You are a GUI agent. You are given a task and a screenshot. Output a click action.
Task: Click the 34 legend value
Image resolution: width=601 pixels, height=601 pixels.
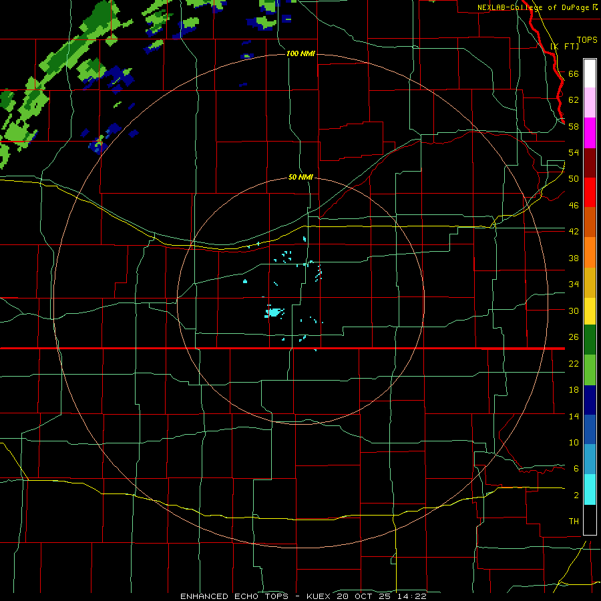point(574,284)
